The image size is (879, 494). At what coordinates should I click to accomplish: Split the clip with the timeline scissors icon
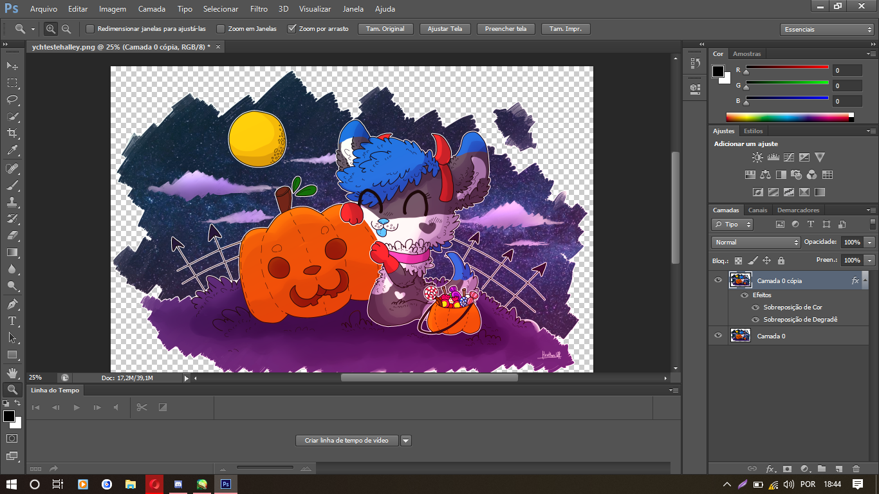pyautogui.click(x=142, y=407)
